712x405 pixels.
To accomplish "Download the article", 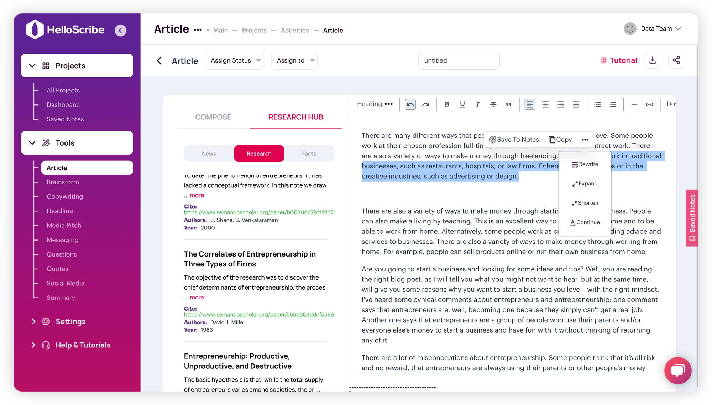I will [653, 60].
